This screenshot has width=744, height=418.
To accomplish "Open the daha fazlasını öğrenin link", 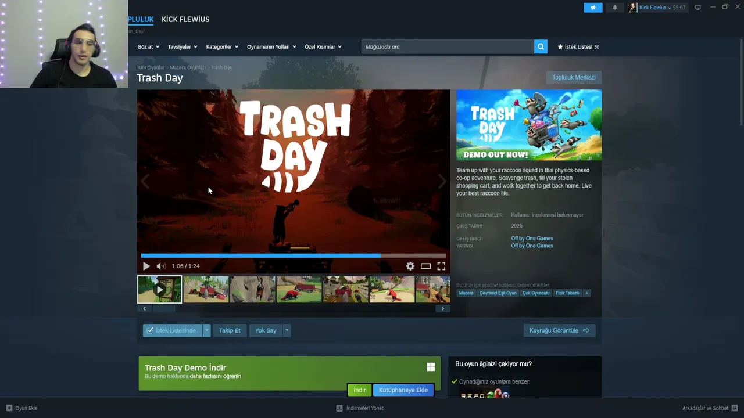I will click(216, 376).
